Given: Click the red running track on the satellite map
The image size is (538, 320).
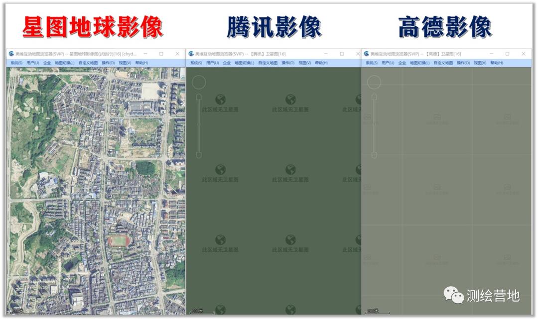Looking at the screenshot, I should click(x=120, y=241).
